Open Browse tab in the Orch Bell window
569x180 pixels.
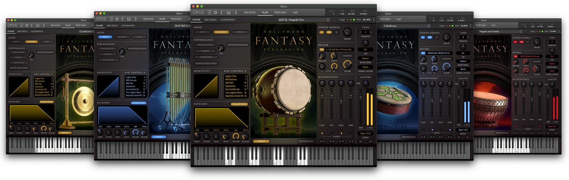point(148,19)
